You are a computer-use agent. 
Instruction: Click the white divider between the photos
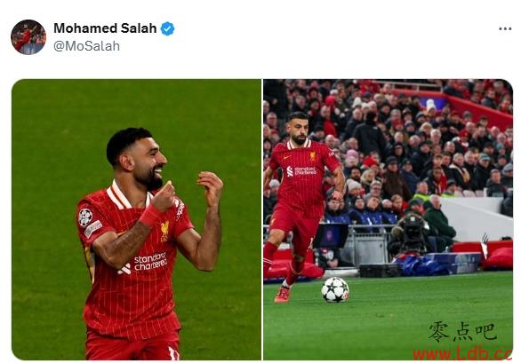click(x=262, y=219)
